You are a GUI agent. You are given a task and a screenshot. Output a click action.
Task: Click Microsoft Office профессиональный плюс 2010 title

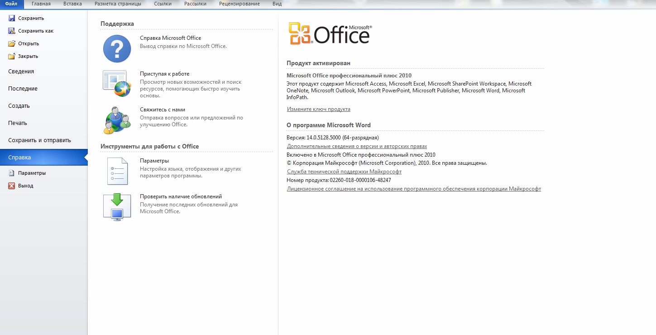[350, 76]
